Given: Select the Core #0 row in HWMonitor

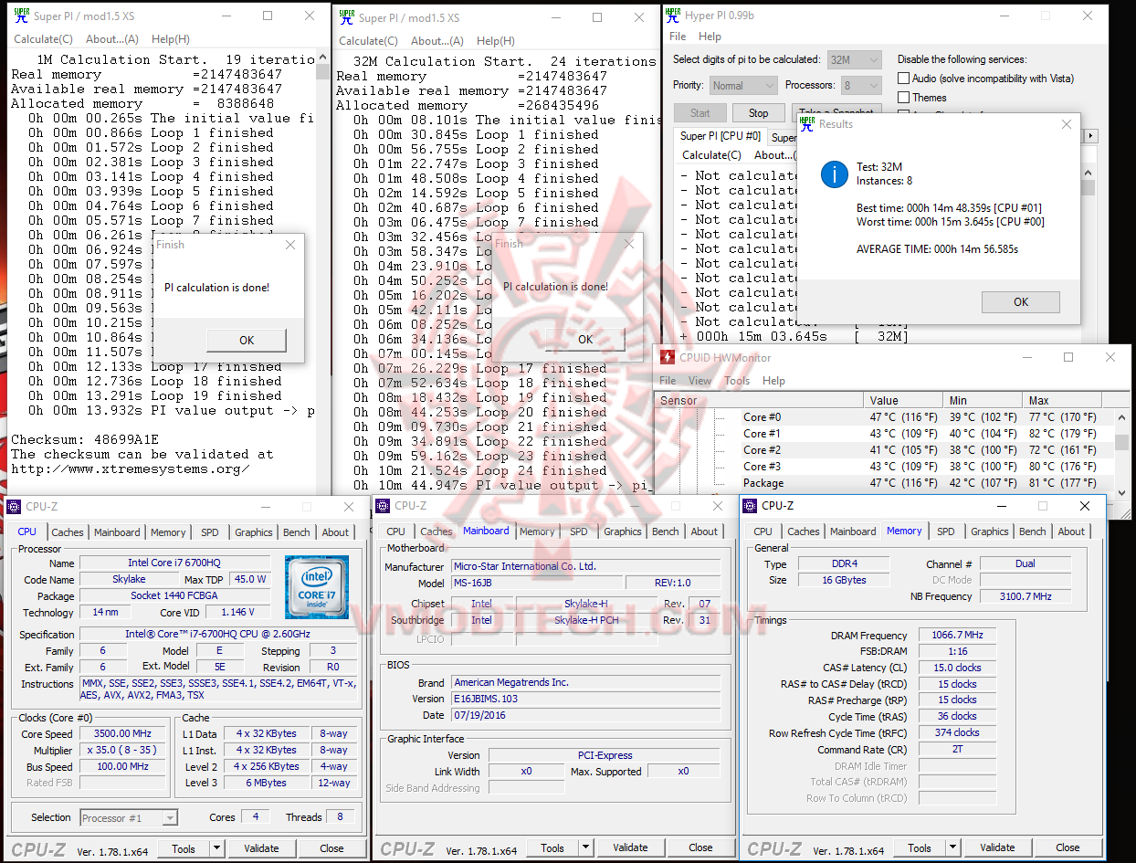Looking at the screenshot, I should coord(884,417).
